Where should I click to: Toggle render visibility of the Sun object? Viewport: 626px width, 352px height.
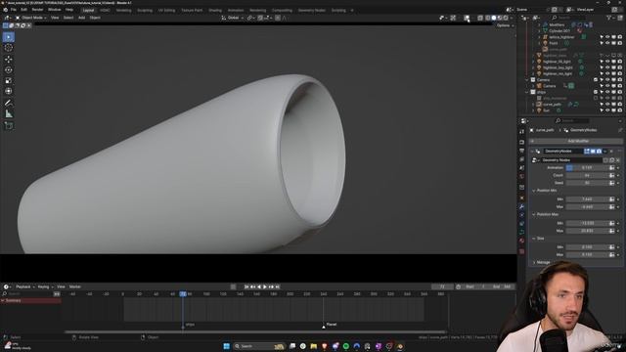pyautogui.click(x=619, y=110)
